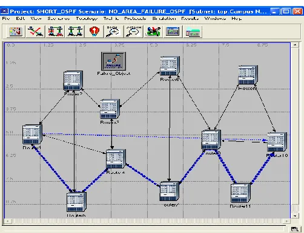
Task: Select the Router3 node icon
Action: point(110,109)
